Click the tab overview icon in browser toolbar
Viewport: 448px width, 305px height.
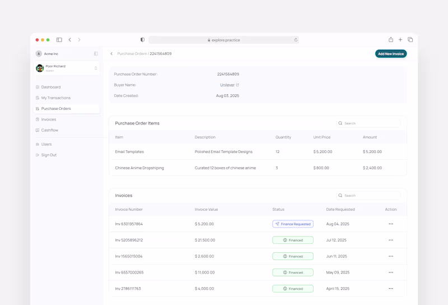point(410,40)
